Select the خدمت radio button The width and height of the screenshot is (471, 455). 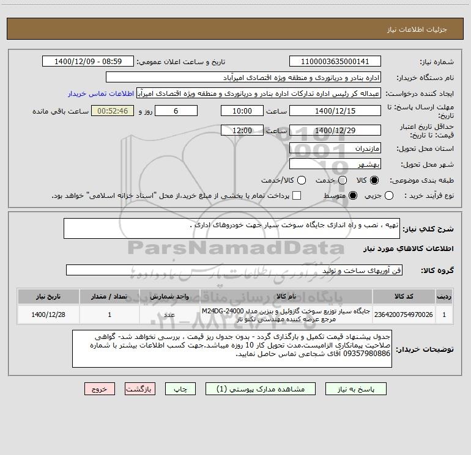pos(343,180)
